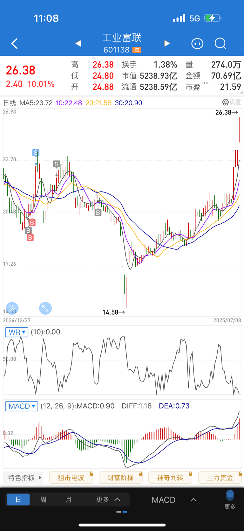Tap the large red current price 26.38

click(21, 70)
